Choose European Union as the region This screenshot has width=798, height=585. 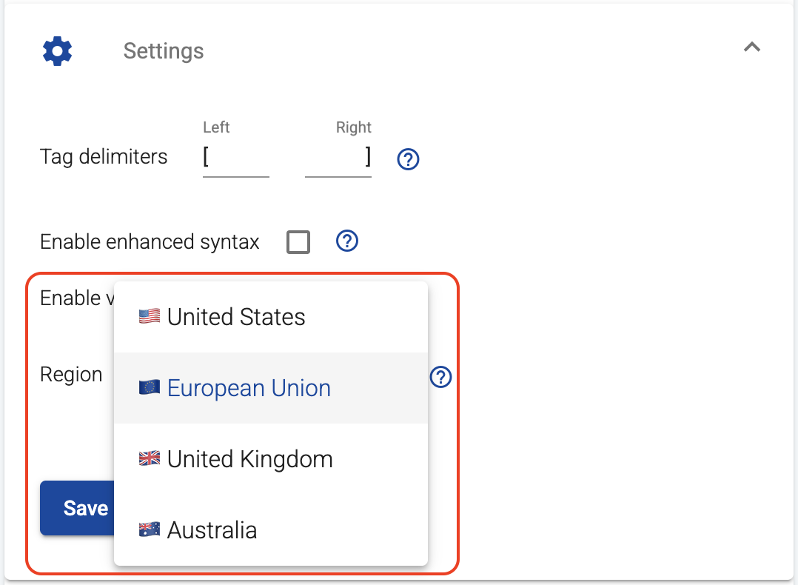249,387
